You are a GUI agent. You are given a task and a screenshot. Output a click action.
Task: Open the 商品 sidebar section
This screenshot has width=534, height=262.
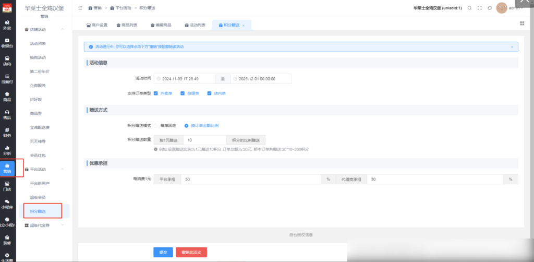pyautogui.click(x=7, y=97)
